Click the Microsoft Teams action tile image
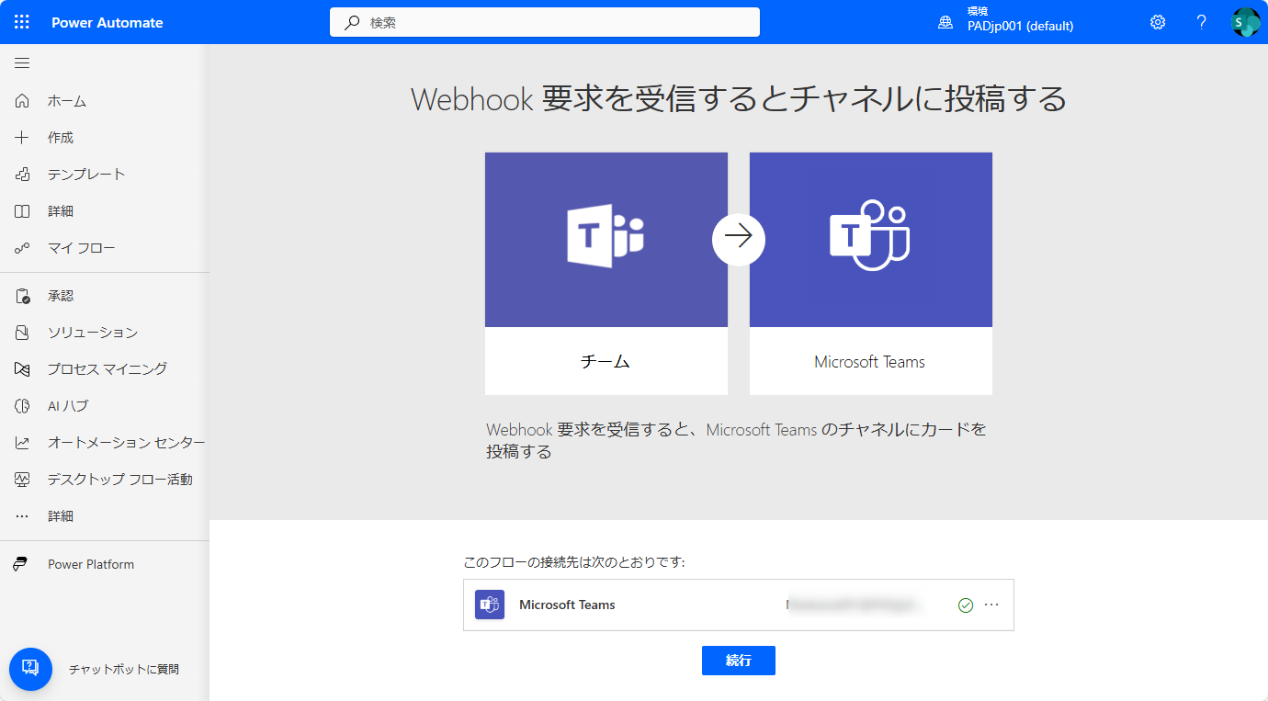Image resolution: width=1268 pixels, height=701 pixels. pos(871,240)
